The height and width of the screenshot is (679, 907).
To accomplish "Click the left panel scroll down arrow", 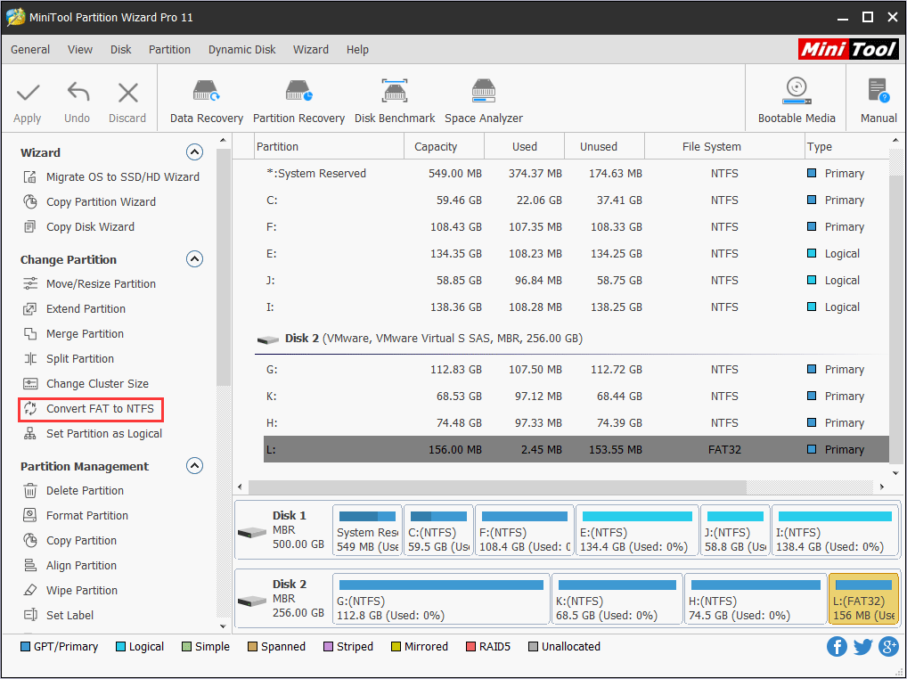I will coord(224,626).
